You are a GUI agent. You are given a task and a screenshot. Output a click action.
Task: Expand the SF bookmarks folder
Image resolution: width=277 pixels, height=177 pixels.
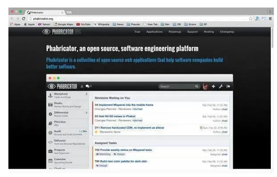[203, 24]
